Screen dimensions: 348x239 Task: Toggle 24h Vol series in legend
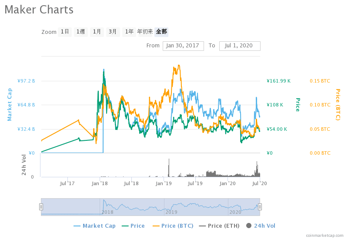point(261,226)
